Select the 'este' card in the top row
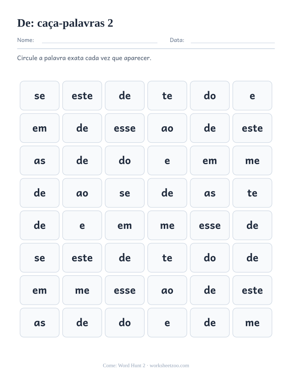Viewport: 292px width, 378px height. (x=82, y=96)
